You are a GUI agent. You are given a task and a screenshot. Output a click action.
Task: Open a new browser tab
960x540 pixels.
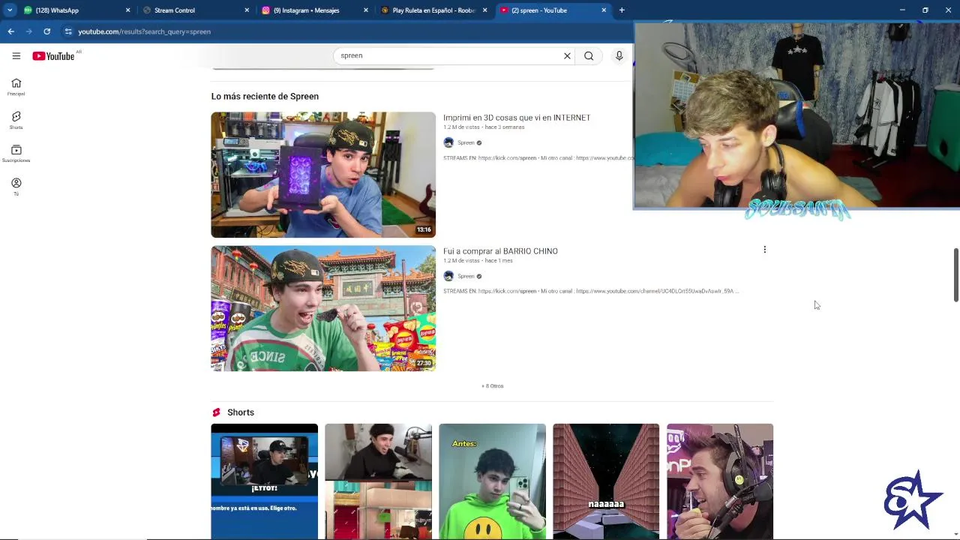(x=622, y=10)
